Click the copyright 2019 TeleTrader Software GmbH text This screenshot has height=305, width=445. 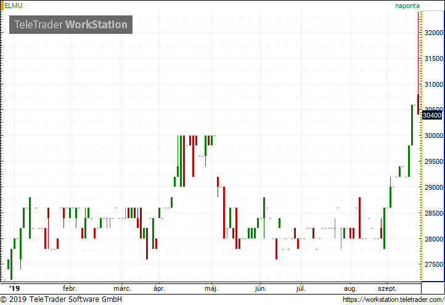(x=61, y=299)
